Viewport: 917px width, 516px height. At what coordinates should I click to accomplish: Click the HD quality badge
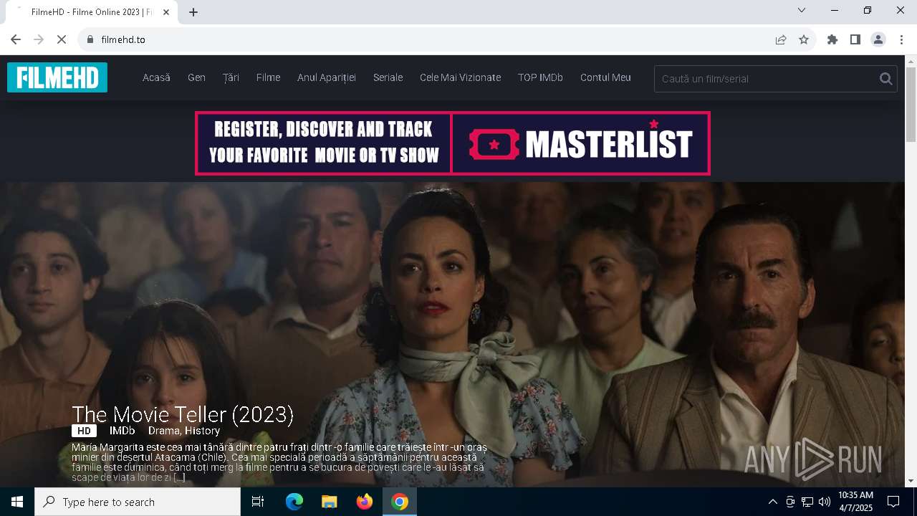(84, 431)
